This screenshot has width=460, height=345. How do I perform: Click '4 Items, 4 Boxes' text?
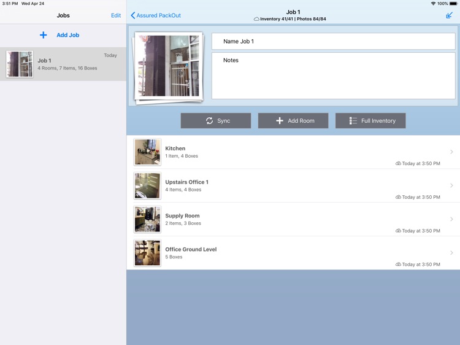point(183,190)
